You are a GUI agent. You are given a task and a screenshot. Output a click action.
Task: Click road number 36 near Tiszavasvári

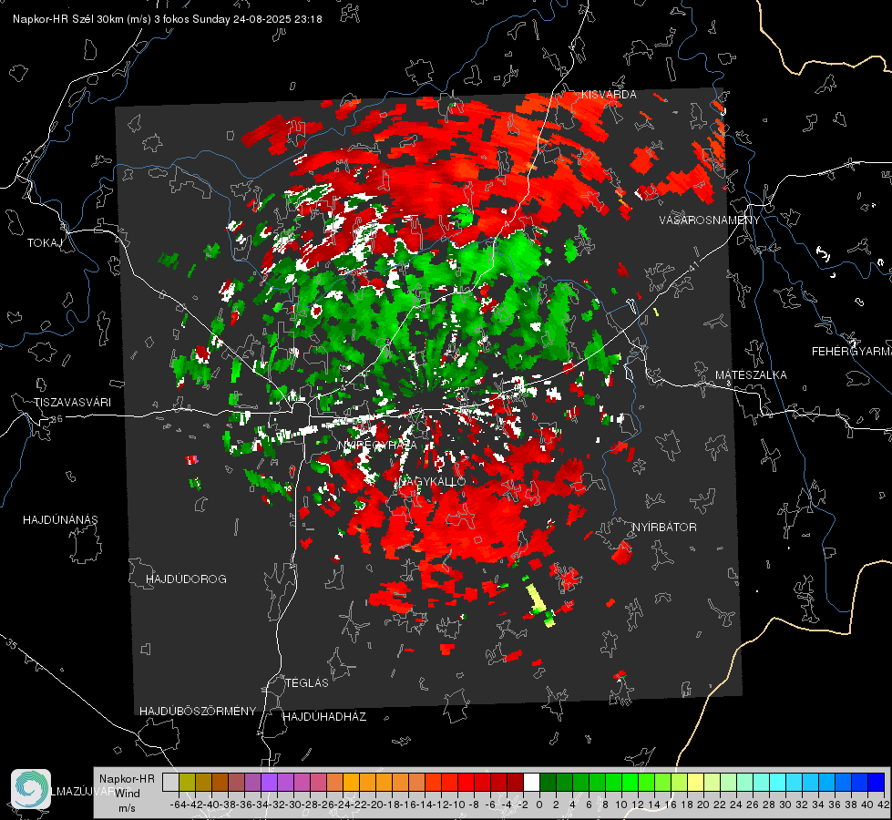pyautogui.click(x=56, y=419)
